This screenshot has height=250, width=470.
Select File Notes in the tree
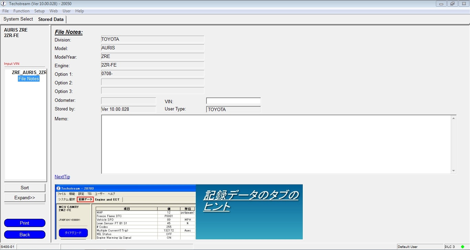coord(29,79)
